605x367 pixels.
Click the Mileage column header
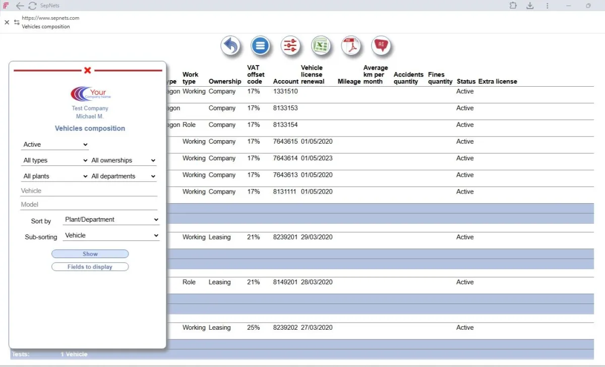point(349,82)
